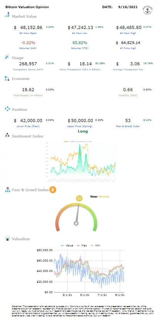
Task: Click the Fear & Greed Index label under 53
Action: tap(128, 126)
